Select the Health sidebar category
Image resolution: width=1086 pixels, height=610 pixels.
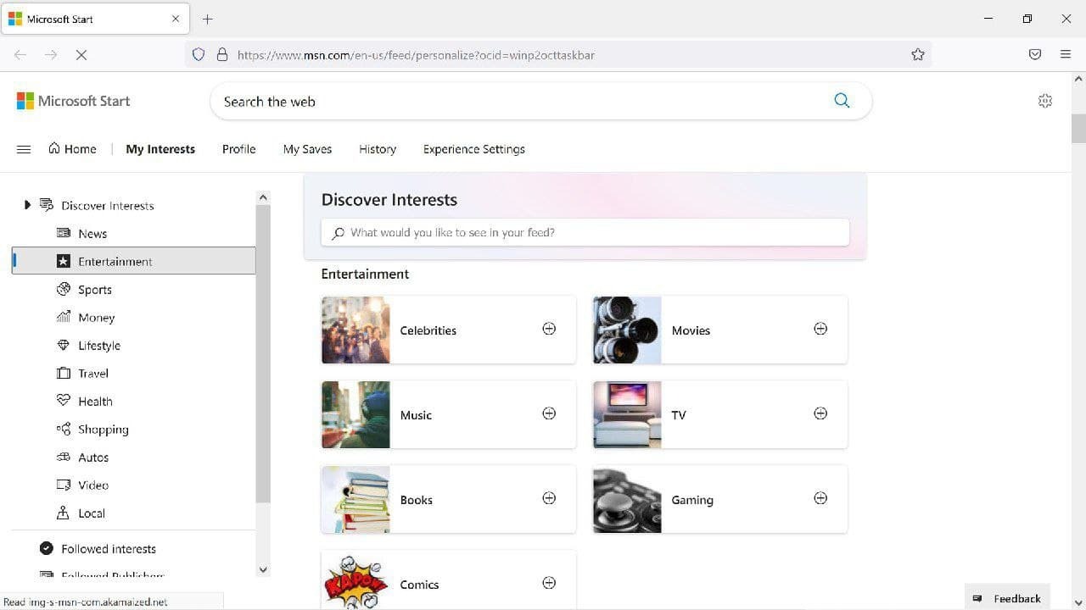pos(133,401)
